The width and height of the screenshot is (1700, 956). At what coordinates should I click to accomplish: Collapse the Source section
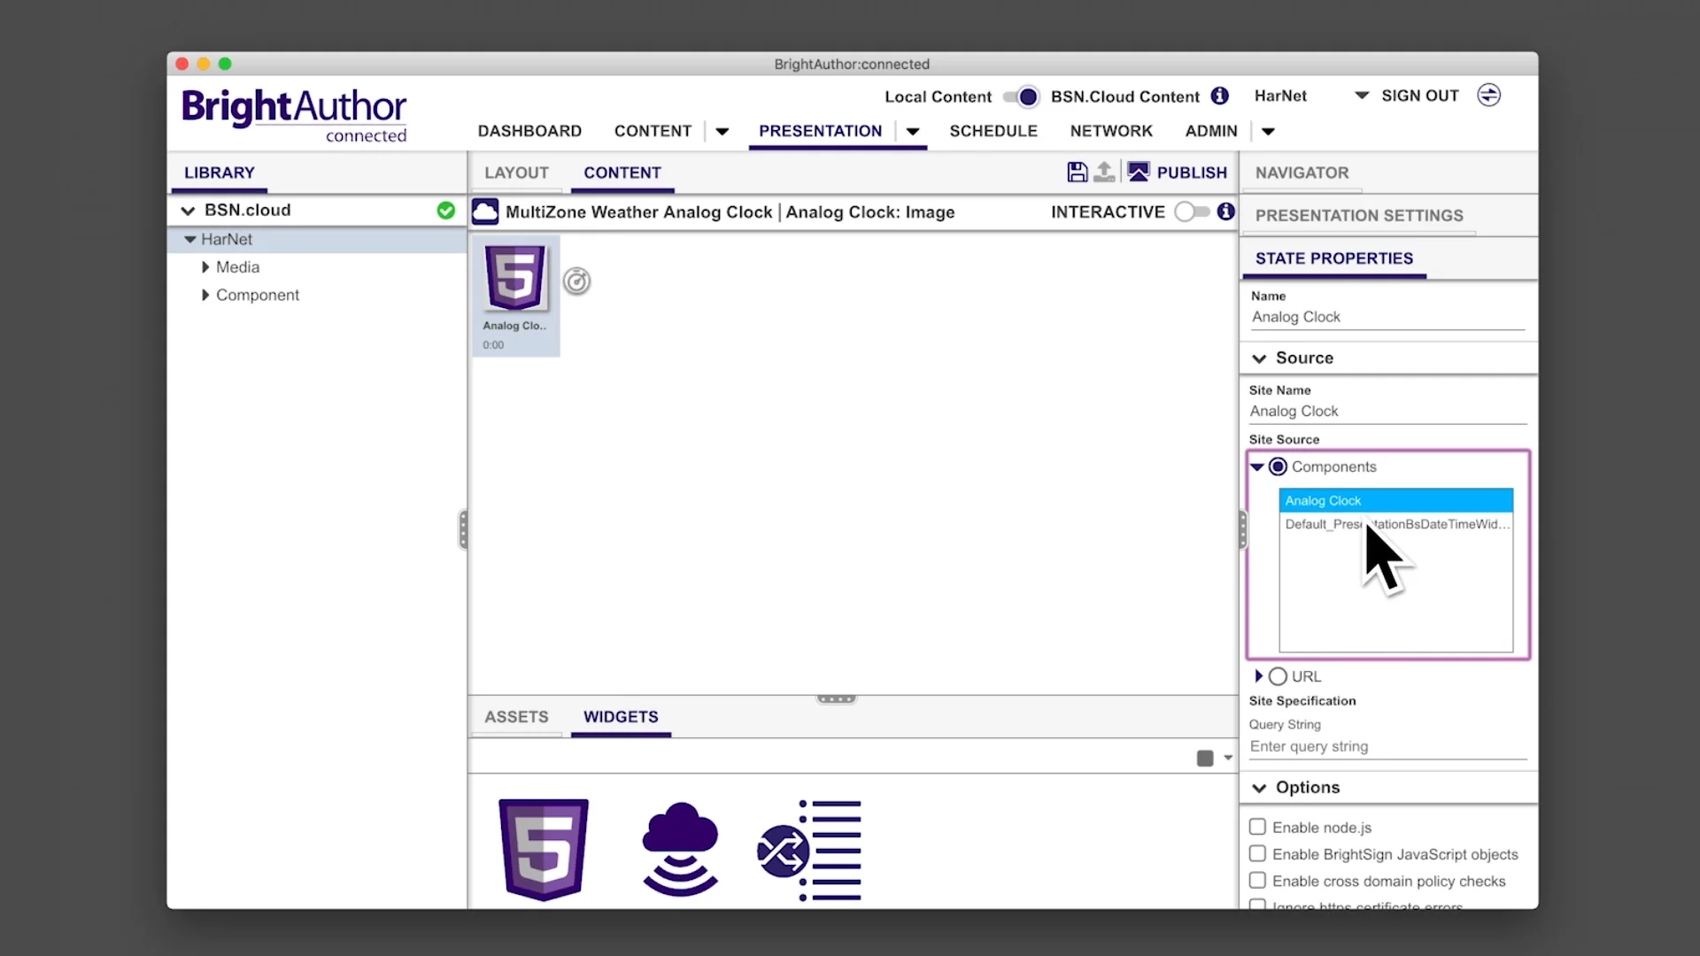1259,358
